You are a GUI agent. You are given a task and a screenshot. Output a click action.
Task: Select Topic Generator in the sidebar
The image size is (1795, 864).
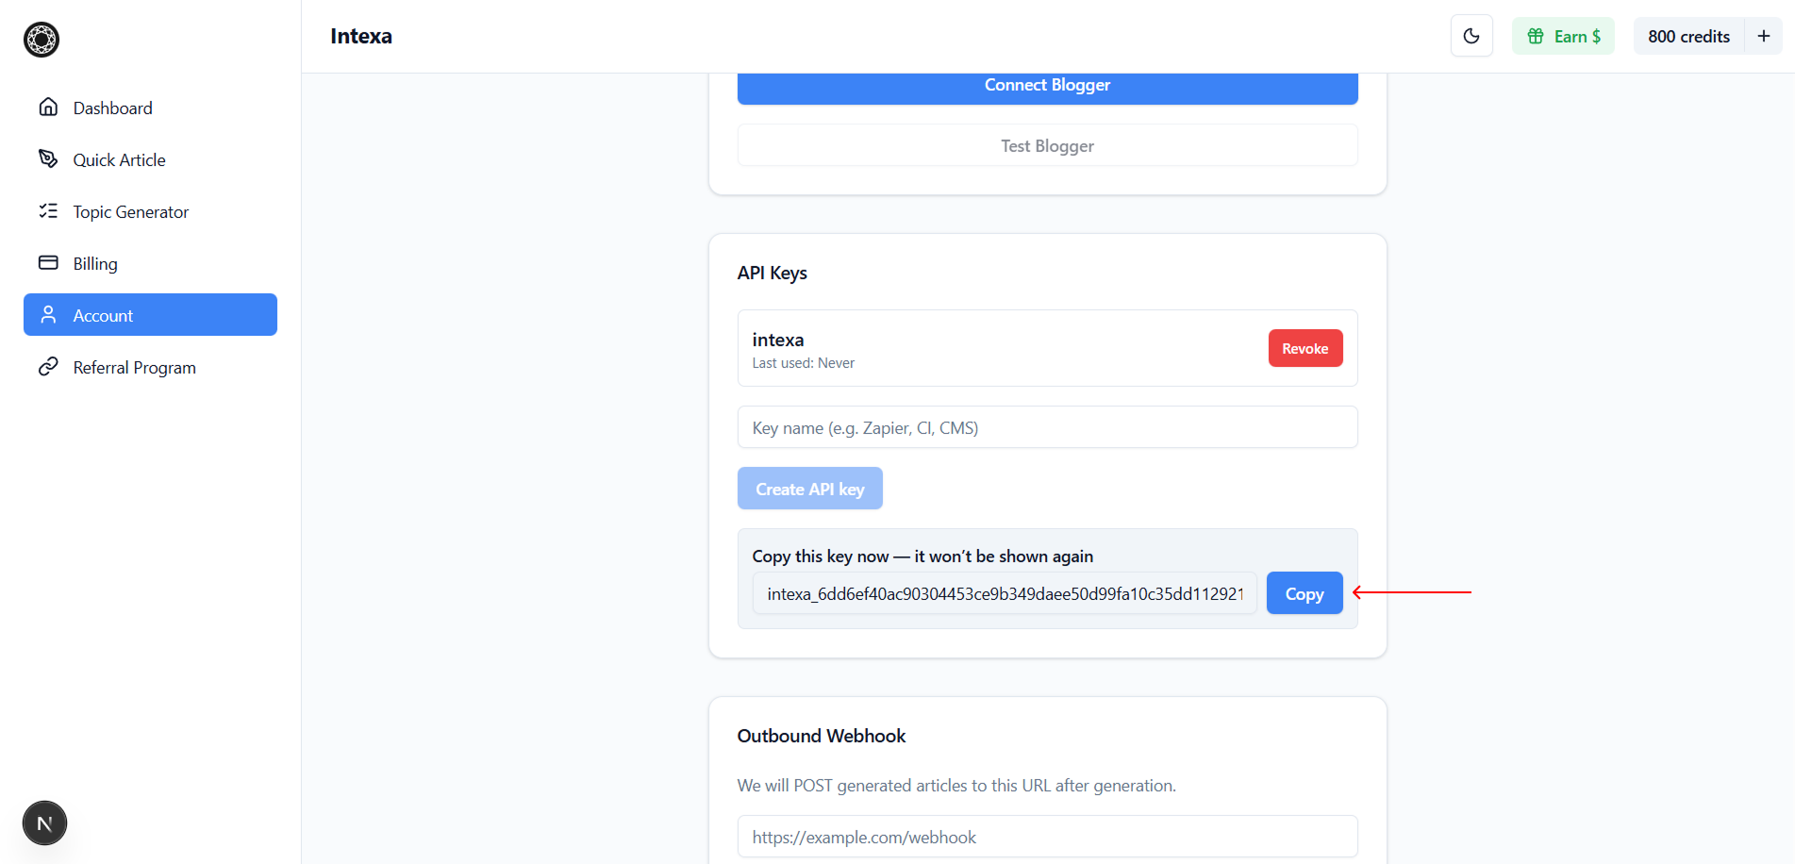pyautogui.click(x=131, y=211)
